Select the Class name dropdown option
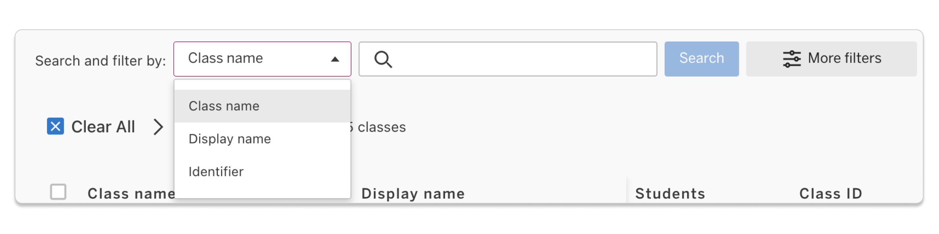Screen dimensions: 939x234 pos(224,106)
